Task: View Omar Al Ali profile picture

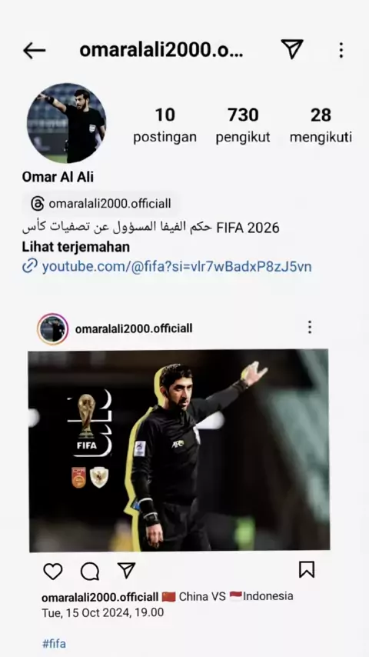Action: [x=66, y=123]
